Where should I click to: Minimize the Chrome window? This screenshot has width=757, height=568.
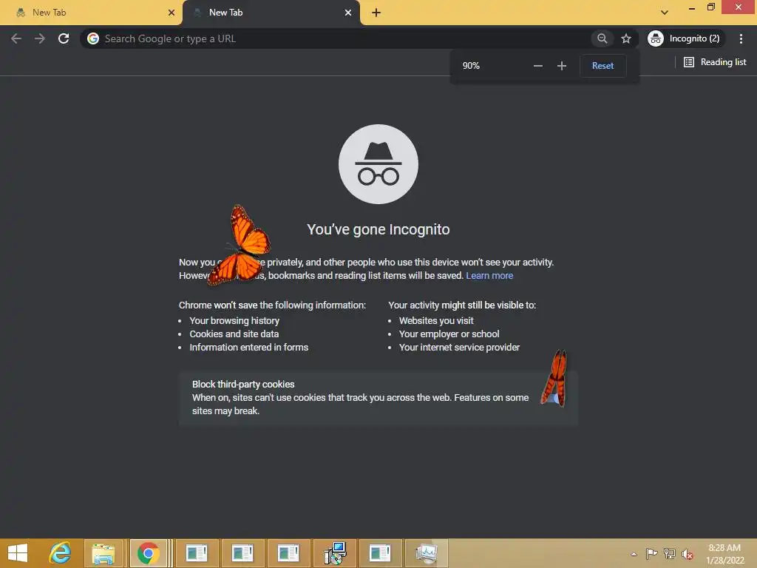pyautogui.click(x=692, y=7)
